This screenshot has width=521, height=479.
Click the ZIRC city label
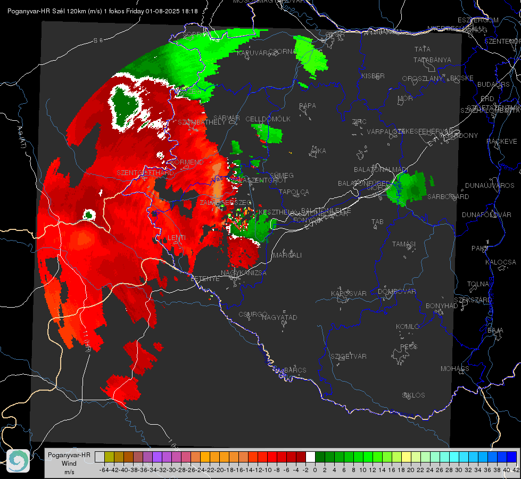(x=359, y=122)
